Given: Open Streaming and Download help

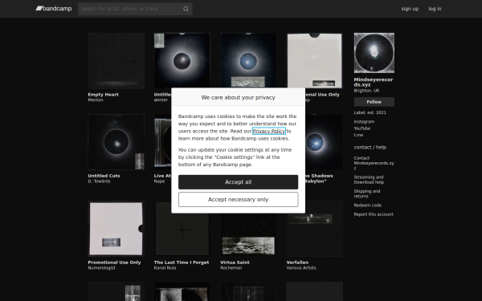Looking at the screenshot, I should click(x=369, y=180).
